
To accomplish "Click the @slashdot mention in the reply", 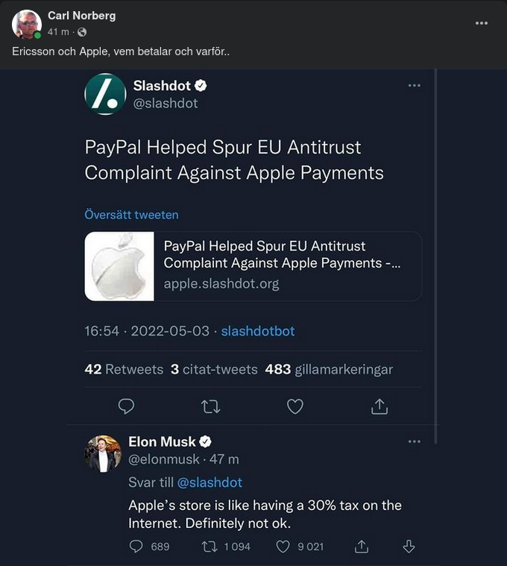I will point(210,482).
